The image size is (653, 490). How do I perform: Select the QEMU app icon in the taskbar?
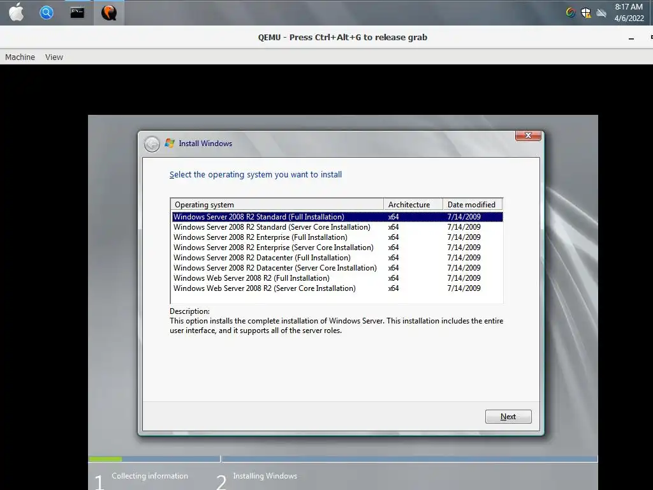pyautogui.click(x=108, y=13)
